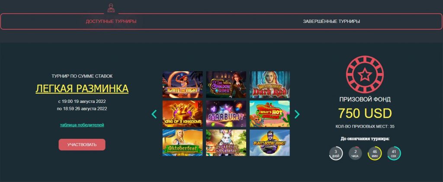Launch the King of 3 Kingdoms slot
Image resolution: width=443 pixels, height=182 pixels.
tap(183, 114)
